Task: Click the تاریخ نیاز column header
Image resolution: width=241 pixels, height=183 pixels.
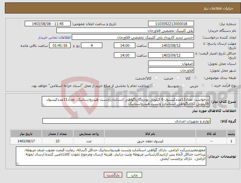Action: pos(26,134)
